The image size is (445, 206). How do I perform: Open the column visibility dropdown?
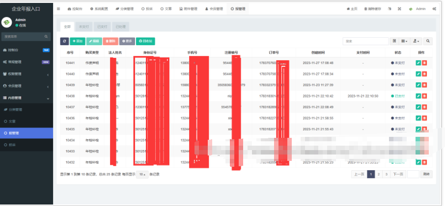click(404, 42)
